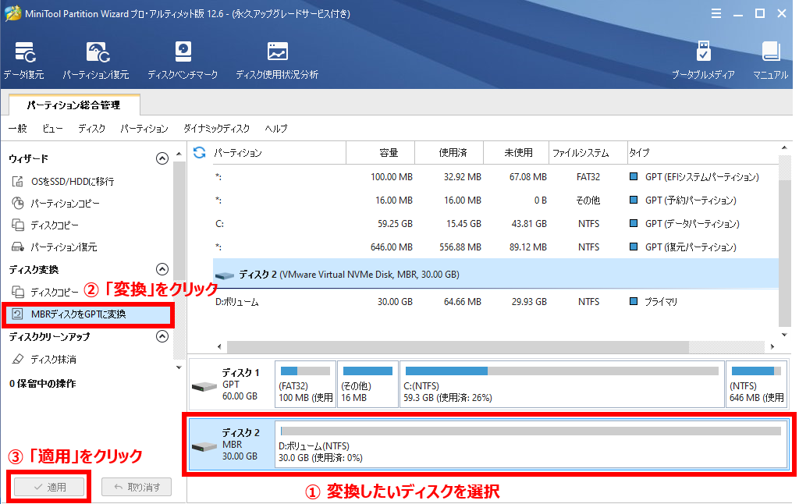
Task: Open the パーティション menu
Action: (x=144, y=129)
